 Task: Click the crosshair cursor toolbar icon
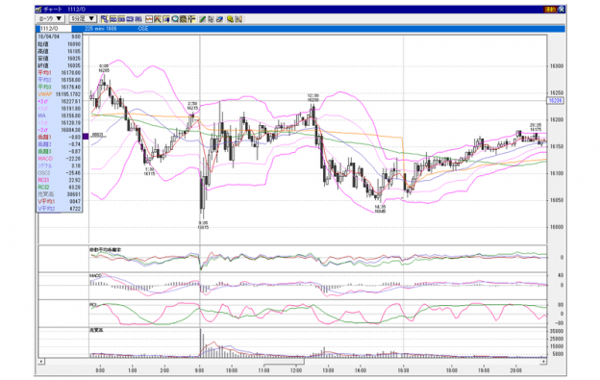[x=191, y=18]
